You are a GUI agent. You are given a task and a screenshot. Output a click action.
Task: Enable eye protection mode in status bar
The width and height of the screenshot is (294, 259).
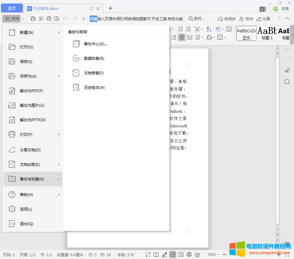tap(198, 254)
